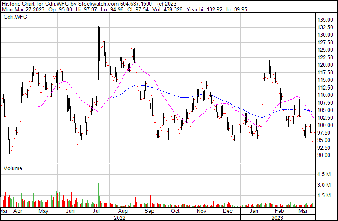Click the 135.00 price axis label
The height and width of the screenshot is (221, 338).
coord(326,20)
